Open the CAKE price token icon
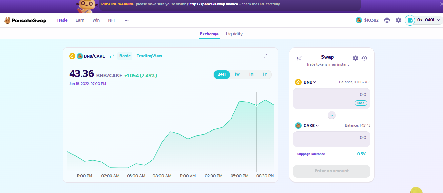This screenshot has height=193, width=443. (359, 20)
